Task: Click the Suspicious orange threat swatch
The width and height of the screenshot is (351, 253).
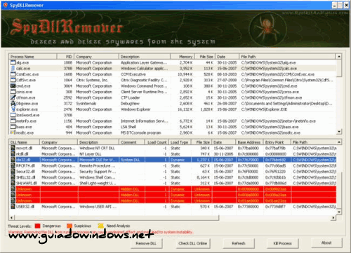Action: [69, 226]
